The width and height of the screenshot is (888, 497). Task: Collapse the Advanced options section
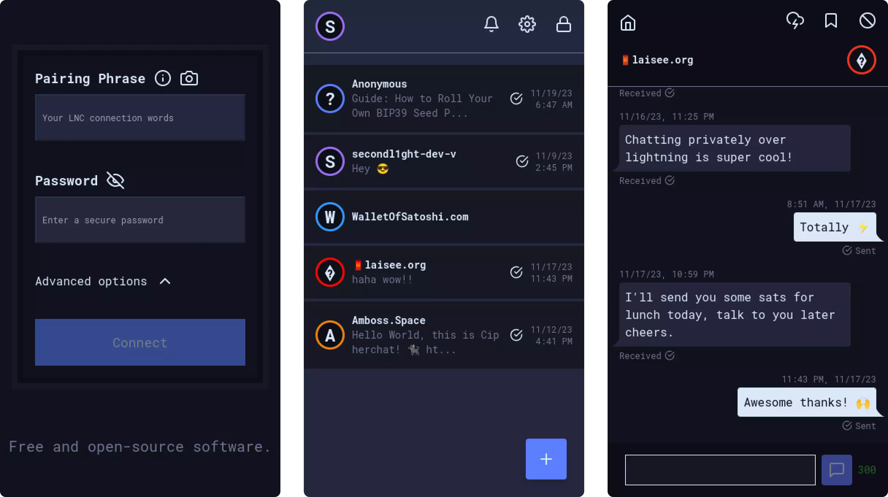[x=165, y=281]
